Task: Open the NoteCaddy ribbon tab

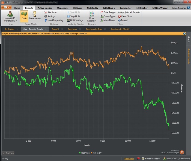Action: [x=92, y=8]
